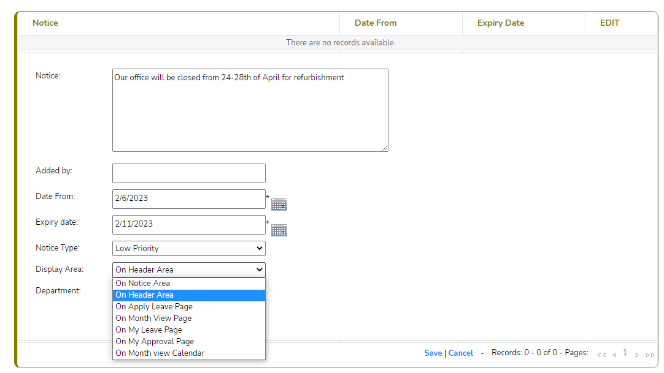Click the Display Area label
Image resolution: width=664 pixels, height=373 pixels.
pyautogui.click(x=60, y=269)
